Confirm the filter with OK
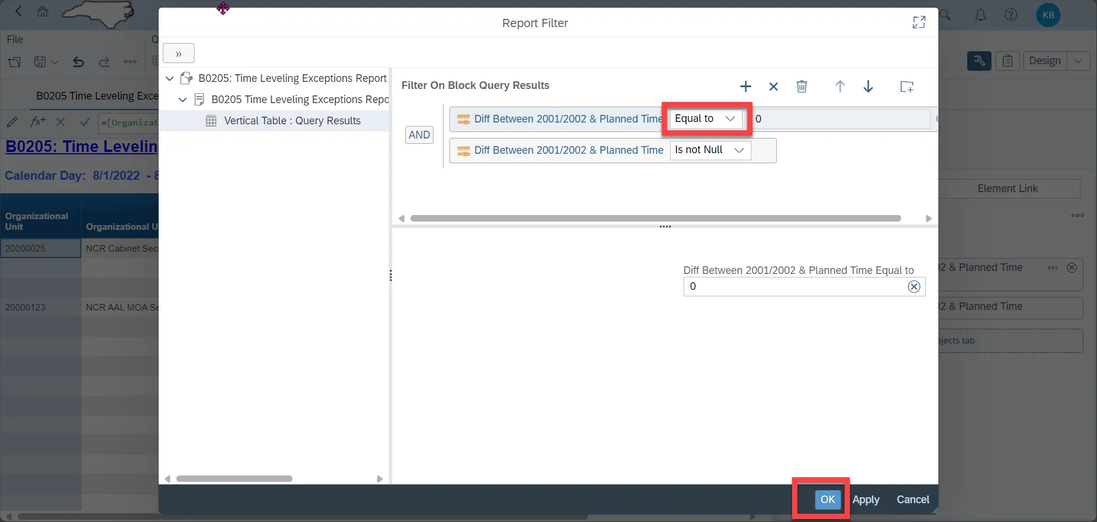This screenshot has height=522, width=1097. click(x=827, y=500)
